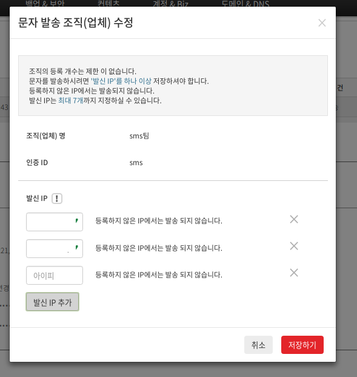
Task: Click the blue '발신 IP'를 하나 이상 text
Action: (x=121, y=81)
